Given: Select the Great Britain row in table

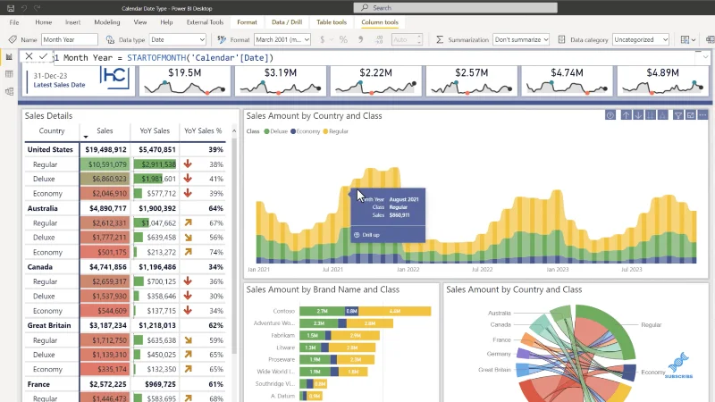Looking at the screenshot, I should 125,325.
